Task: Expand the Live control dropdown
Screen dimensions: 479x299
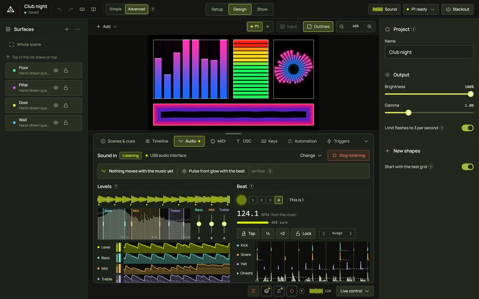Action: [x=355, y=291]
